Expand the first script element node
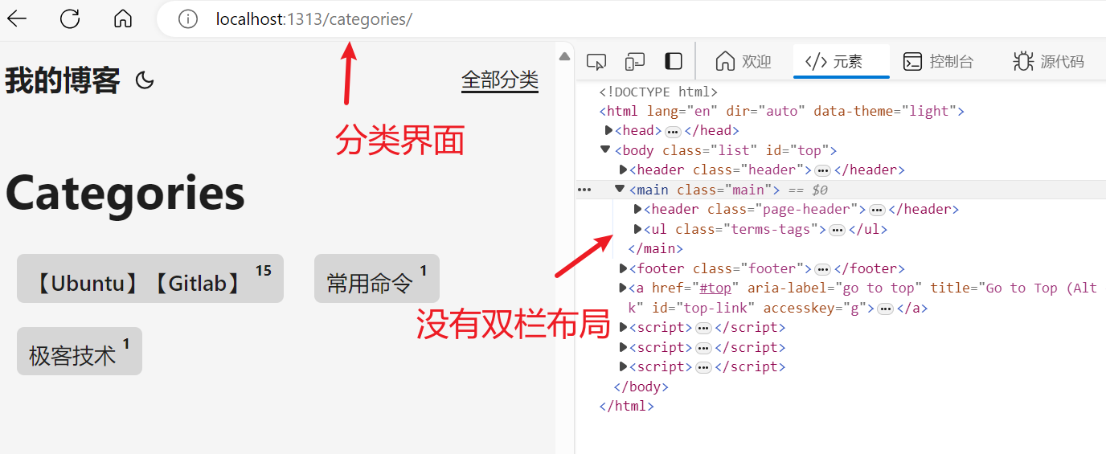This screenshot has width=1106, height=454. 623,327
